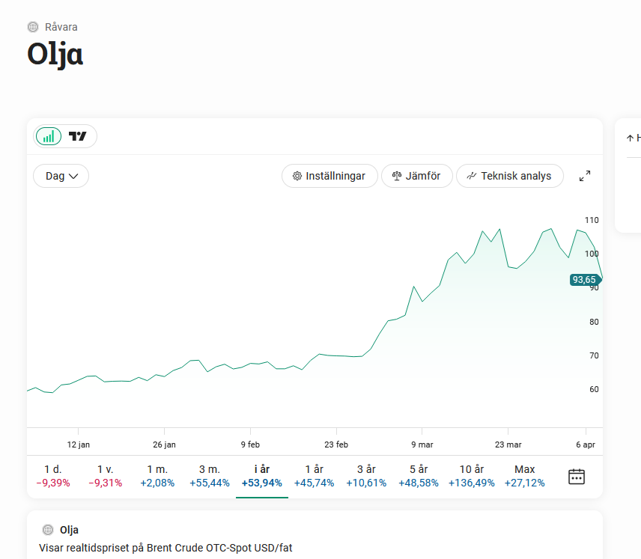Open the Dag interval dropdown
This screenshot has width=641, height=559.
click(61, 176)
